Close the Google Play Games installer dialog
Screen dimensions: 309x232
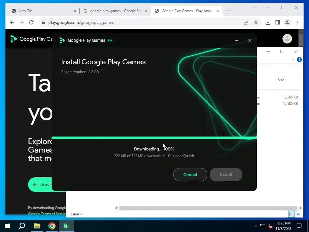[x=249, y=40]
